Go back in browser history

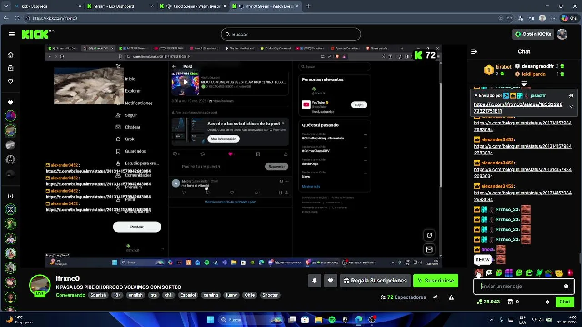coord(6,18)
